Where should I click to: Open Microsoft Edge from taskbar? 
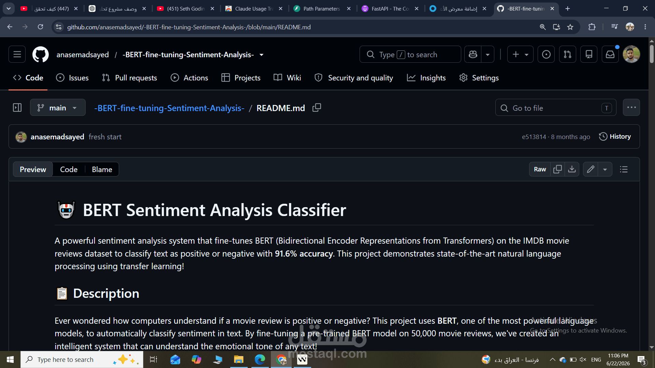260,359
